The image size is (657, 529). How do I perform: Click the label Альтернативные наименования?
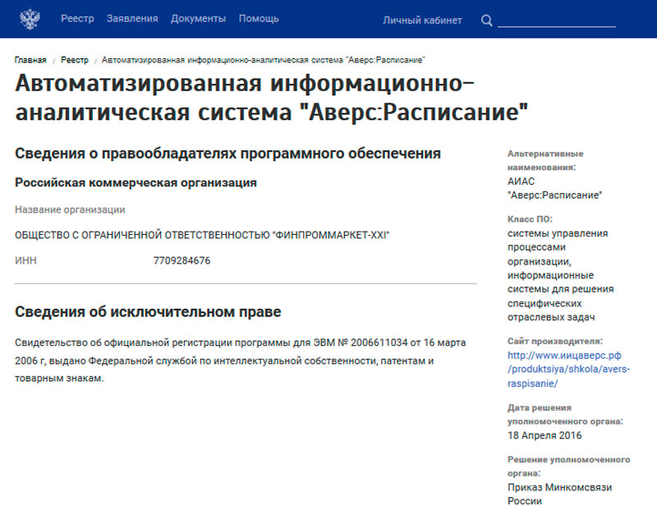tap(545, 160)
